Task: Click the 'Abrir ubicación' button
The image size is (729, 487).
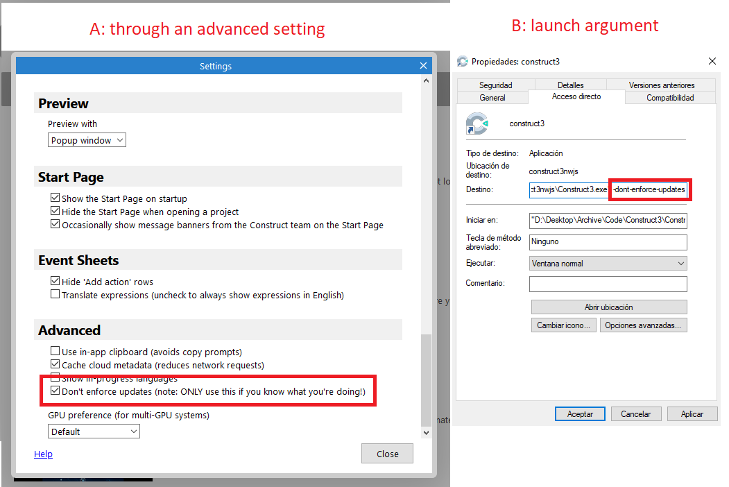Action: [609, 307]
